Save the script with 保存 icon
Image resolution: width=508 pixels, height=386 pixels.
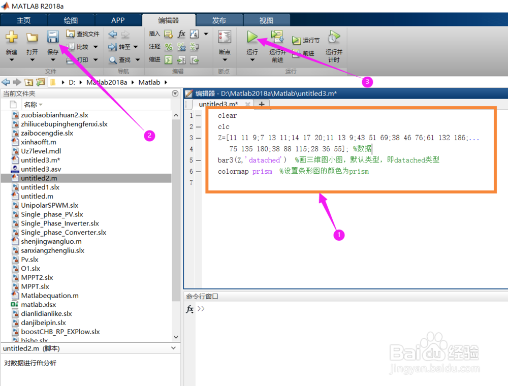click(52, 37)
